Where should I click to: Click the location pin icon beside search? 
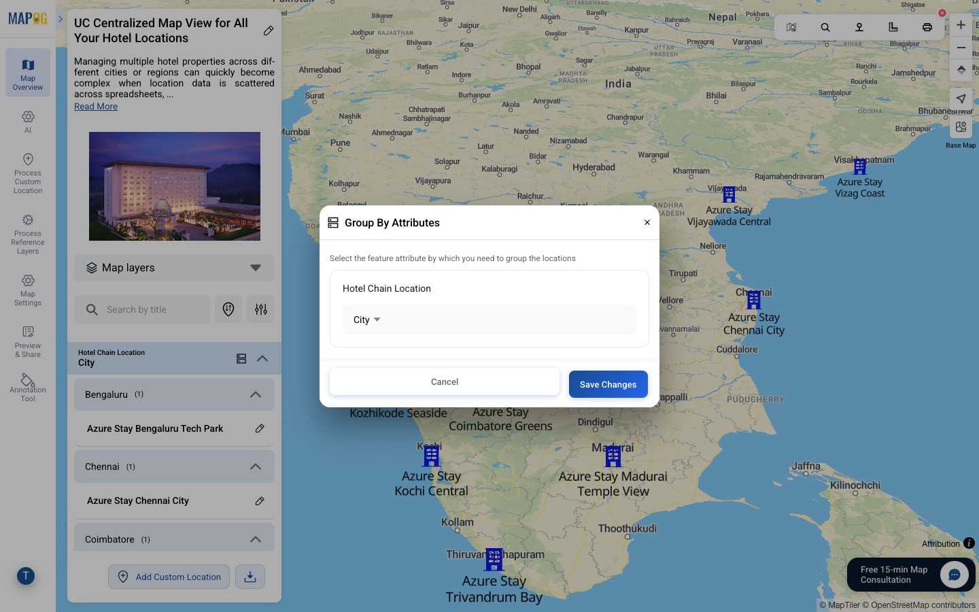(228, 309)
